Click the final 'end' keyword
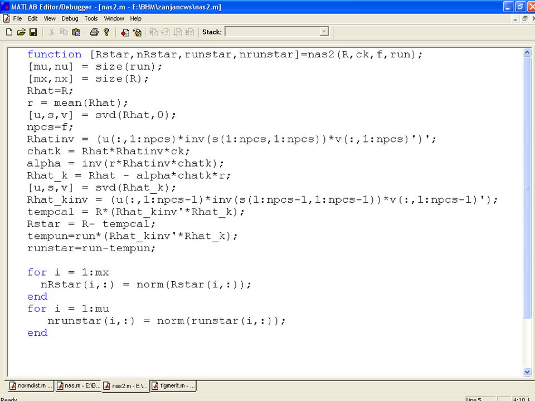535x401 pixels. pyautogui.click(x=37, y=333)
